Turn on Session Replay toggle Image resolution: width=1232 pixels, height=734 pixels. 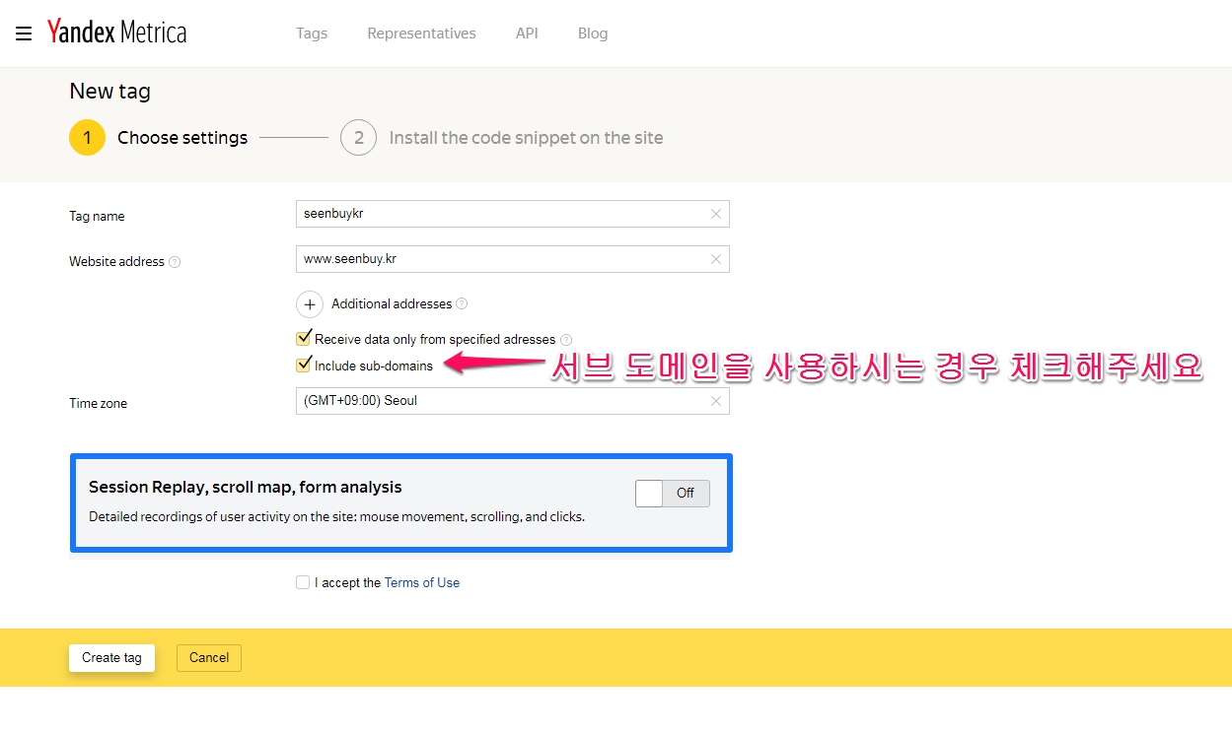[672, 493]
